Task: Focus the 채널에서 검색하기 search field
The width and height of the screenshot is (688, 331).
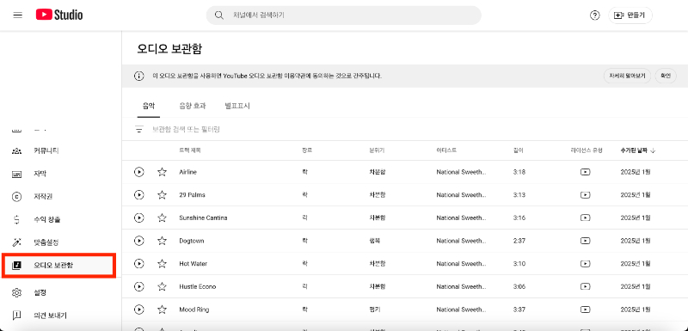Action: [x=343, y=15]
